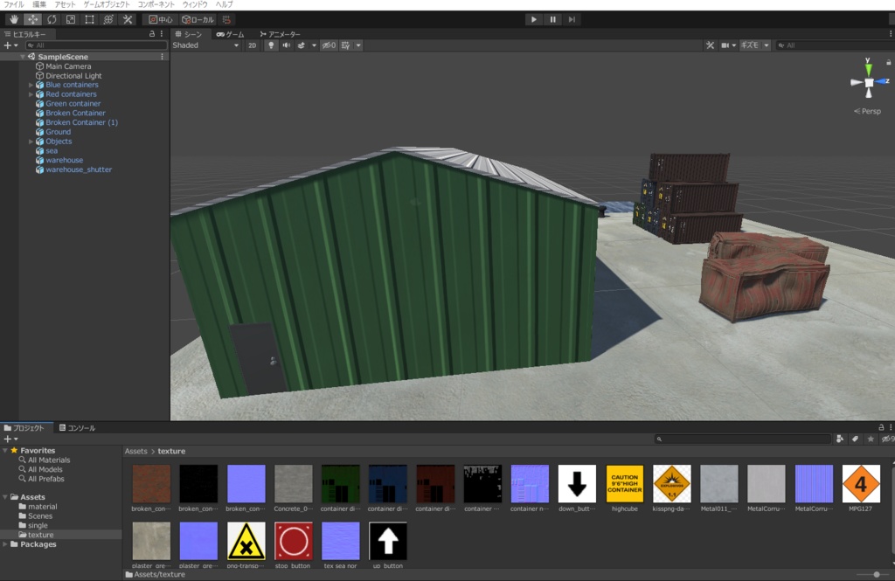Screen dimensions: 895x581
Task: Click the Pause button
Action: [552, 19]
